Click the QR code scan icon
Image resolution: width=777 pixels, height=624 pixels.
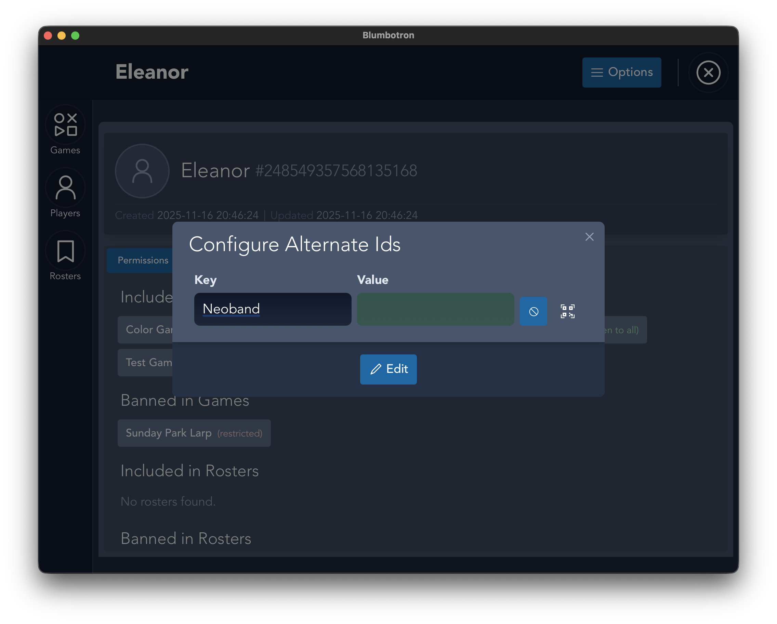567,311
